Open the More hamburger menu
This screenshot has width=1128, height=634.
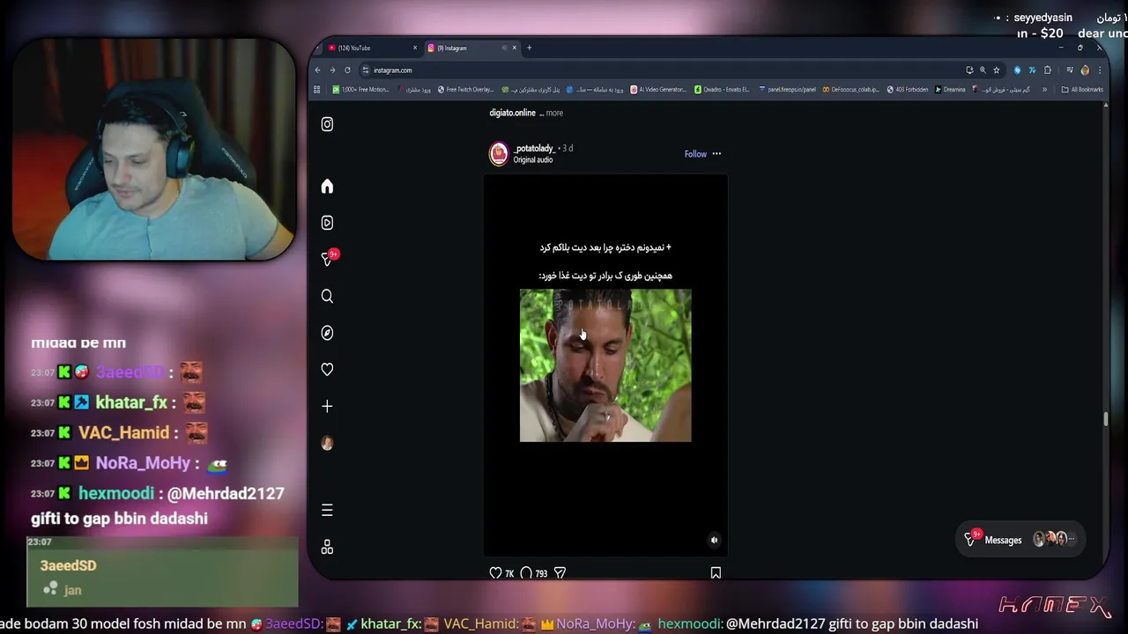point(327,511)
